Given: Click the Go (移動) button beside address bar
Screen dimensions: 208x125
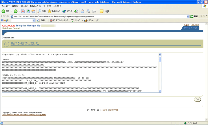Looking at the screenshot, I should click(194, 17).
